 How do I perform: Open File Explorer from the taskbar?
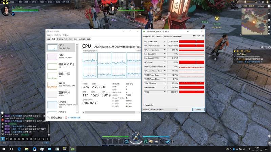point(27,149)
